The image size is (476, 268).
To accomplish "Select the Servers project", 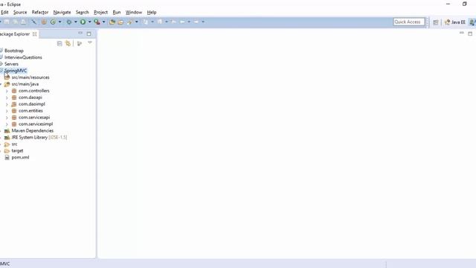I will click(x=11, y=64).
